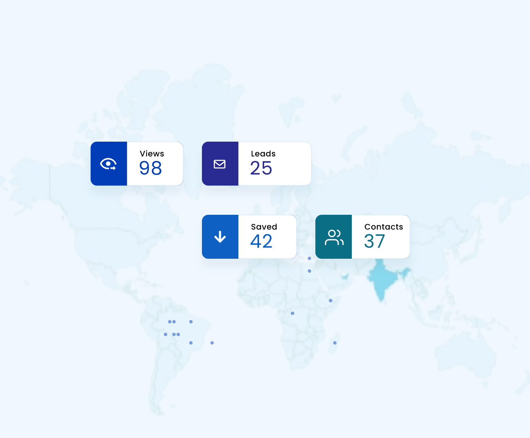Click the people icon on the Contacts card

coord(334,237)
